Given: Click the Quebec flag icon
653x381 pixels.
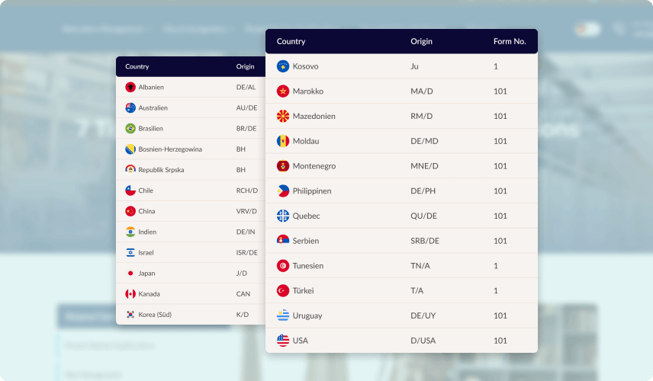Looking at the screenshot, I should coord(283,216).
